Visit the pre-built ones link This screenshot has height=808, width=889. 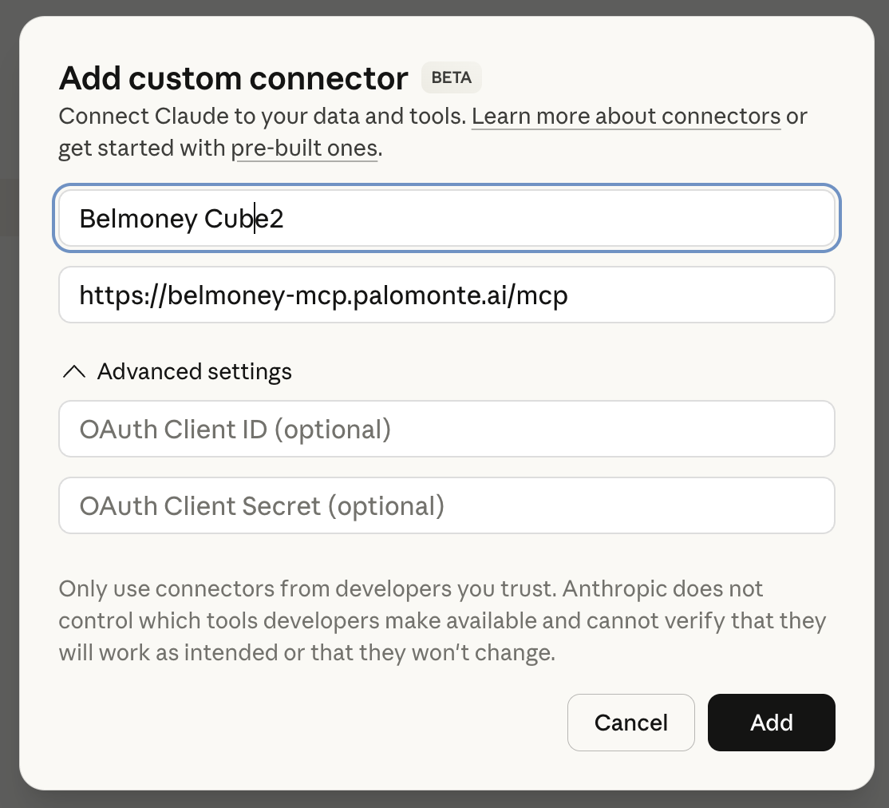click(304, 148)
